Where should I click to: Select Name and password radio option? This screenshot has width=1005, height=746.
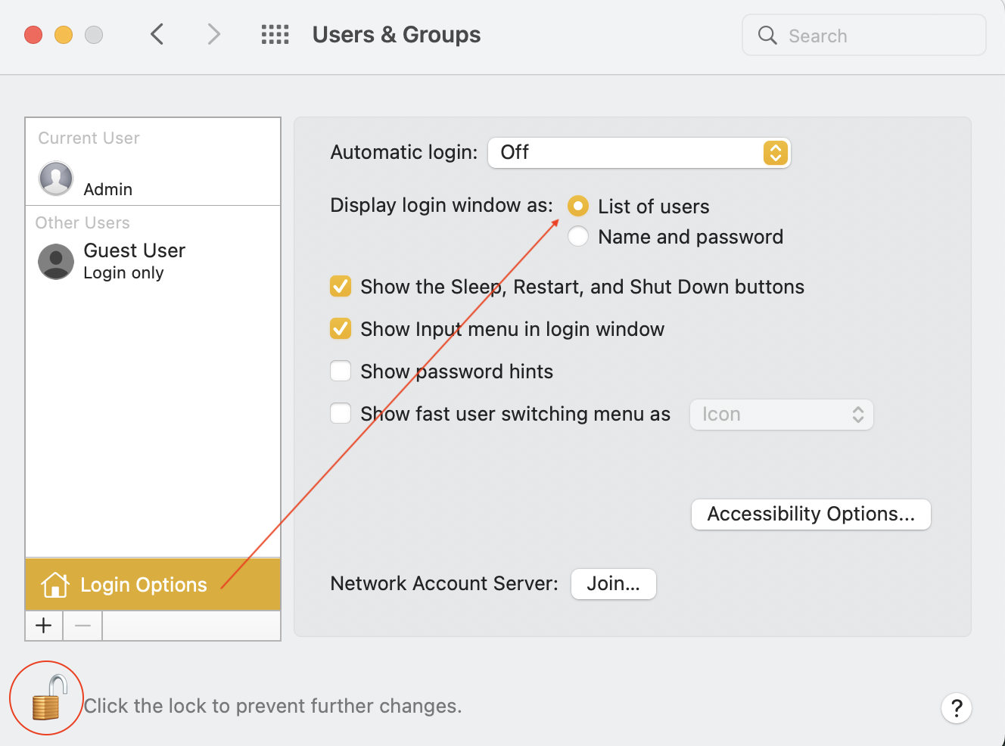(x=578, y=237)
